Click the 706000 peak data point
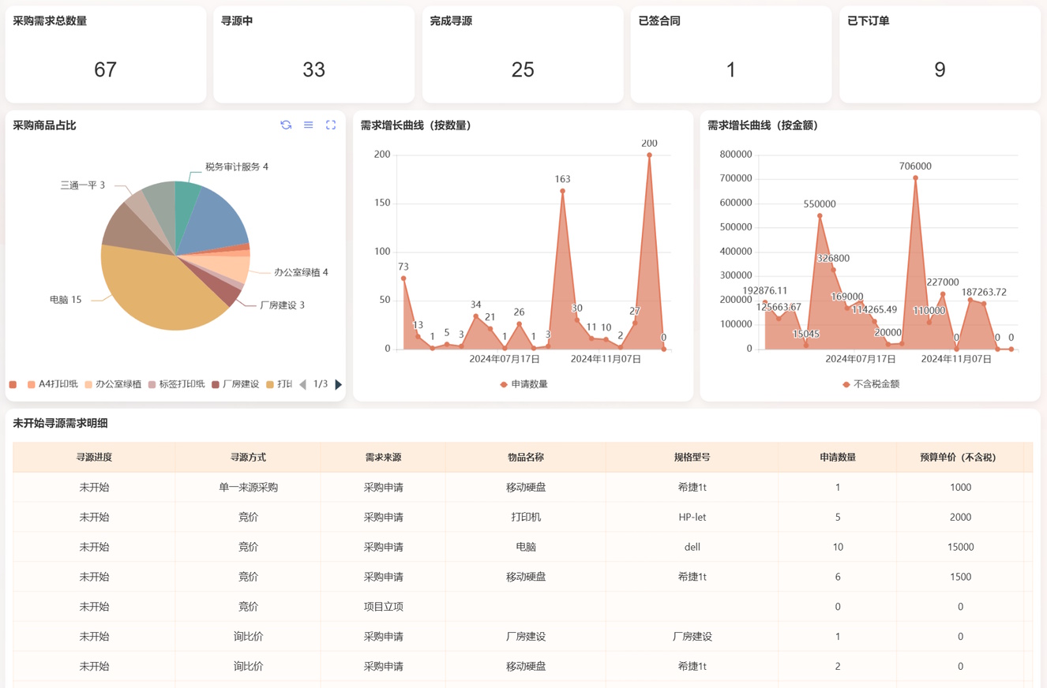This screenshot has height=688, width=1047. click(x=915, y=178)
